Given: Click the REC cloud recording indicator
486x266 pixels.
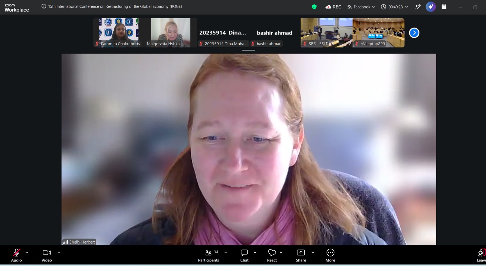Looking at the screenshot, I should [x=333, y=7].
